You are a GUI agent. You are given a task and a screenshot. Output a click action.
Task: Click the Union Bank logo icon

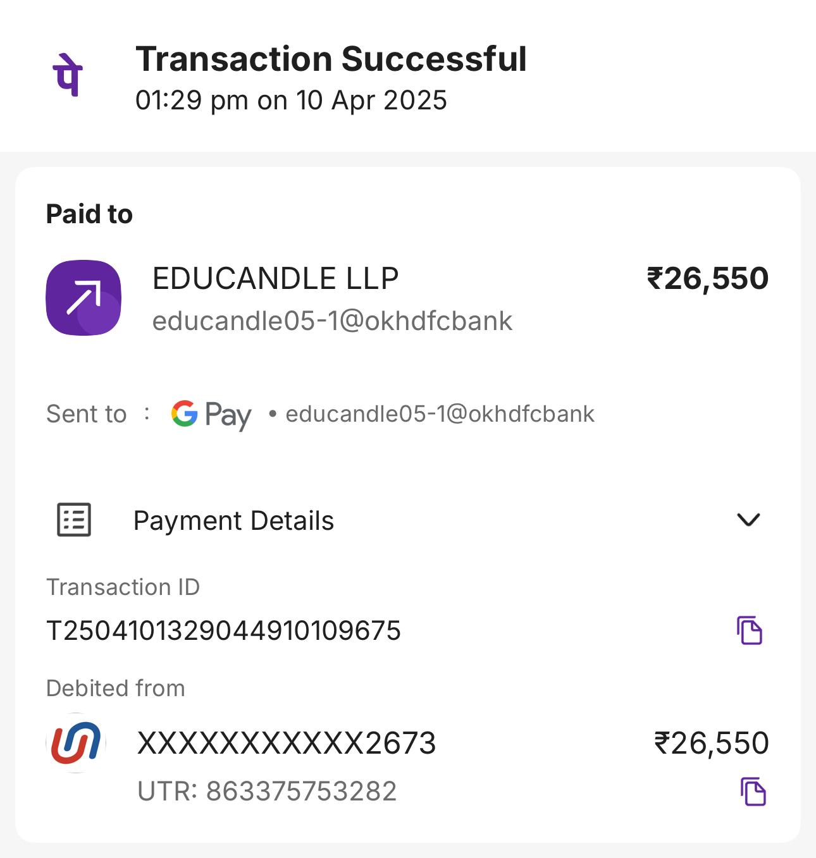76,743
